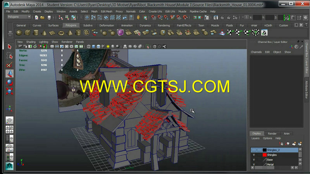
Task: Switch to the Anim layer tab
Action: point(287,133)
